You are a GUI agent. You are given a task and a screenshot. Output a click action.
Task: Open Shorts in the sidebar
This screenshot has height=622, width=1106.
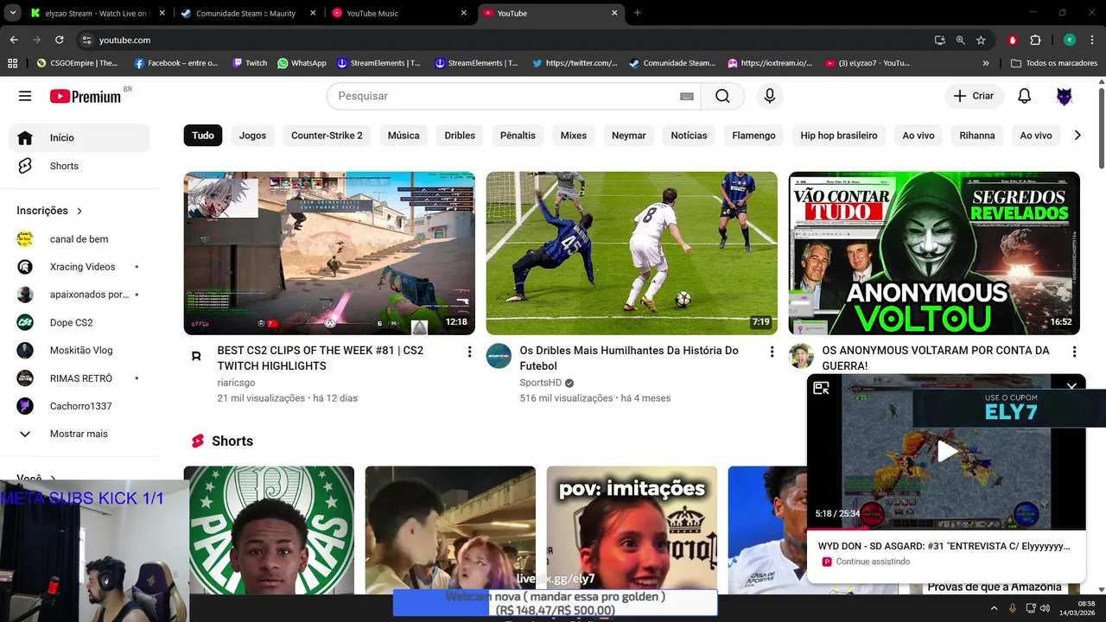[79, 166]
